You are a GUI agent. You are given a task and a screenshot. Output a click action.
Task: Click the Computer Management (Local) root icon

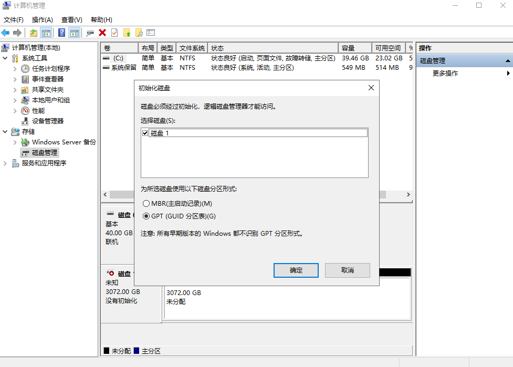[5, 48]
